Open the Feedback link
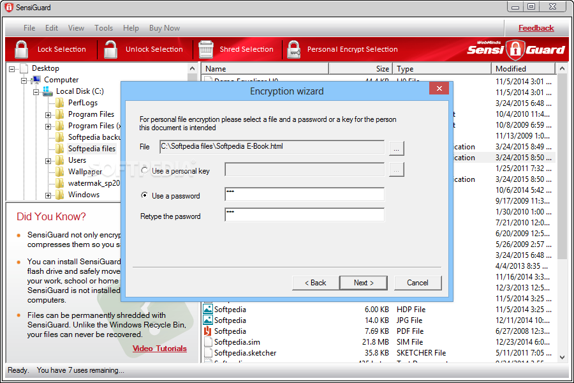The width and height of the screenshot is (574, 383). coord(536,28)
